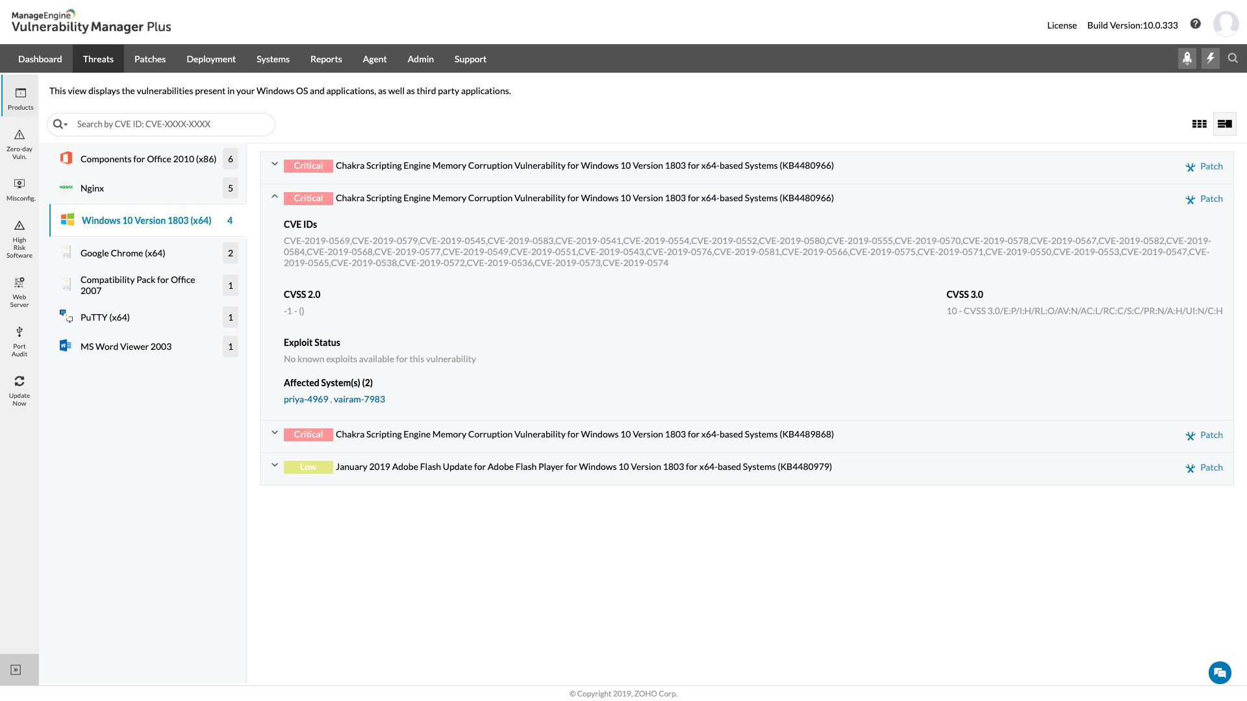This screenshot has width=1247, height=701.
Task: Switch to the Systems tab
Action: click(273, 58)
